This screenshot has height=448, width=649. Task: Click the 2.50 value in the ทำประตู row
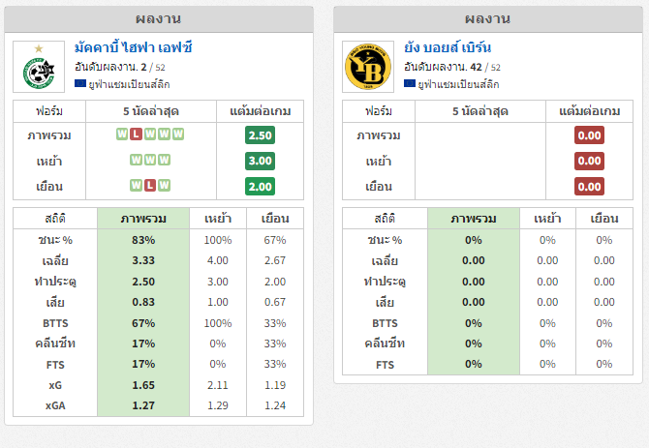tap(143, 282)
